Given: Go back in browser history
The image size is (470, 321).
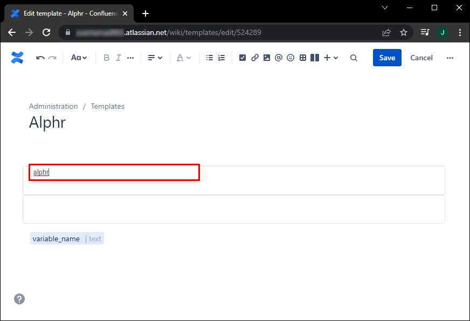Looking at the screenshot, I should (x=12, y=32).
